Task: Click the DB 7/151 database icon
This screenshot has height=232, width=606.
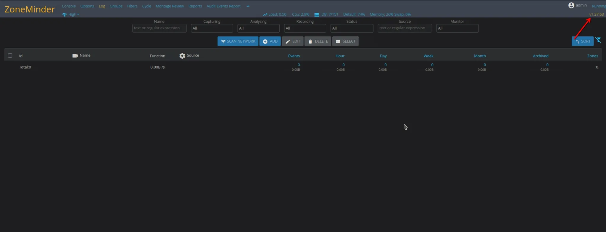Action: (317, 14)
